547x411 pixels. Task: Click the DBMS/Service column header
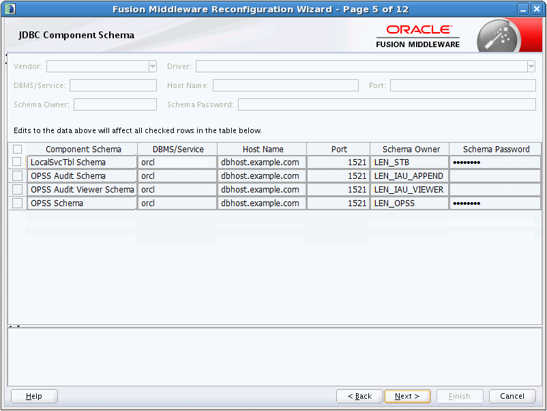pyautogui.click(x=178, y=149)
